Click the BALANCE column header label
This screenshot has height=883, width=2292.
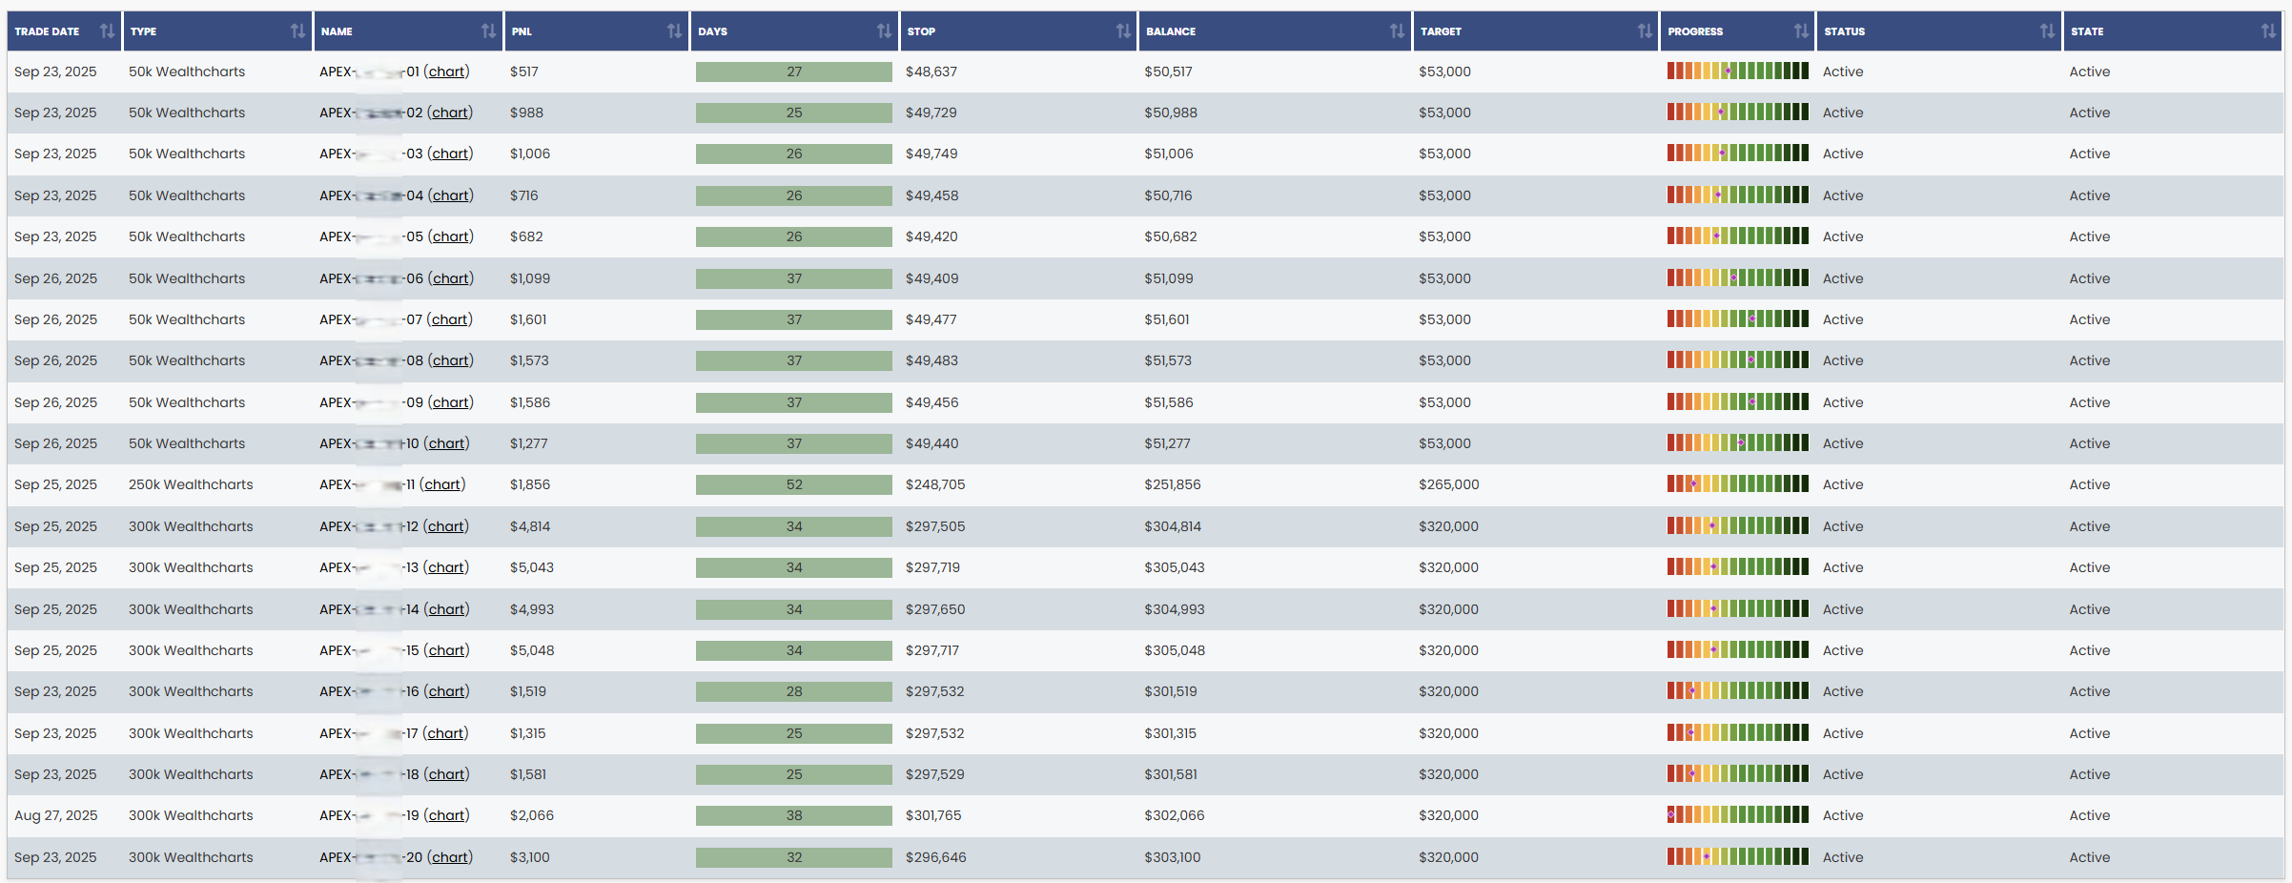1171,31
